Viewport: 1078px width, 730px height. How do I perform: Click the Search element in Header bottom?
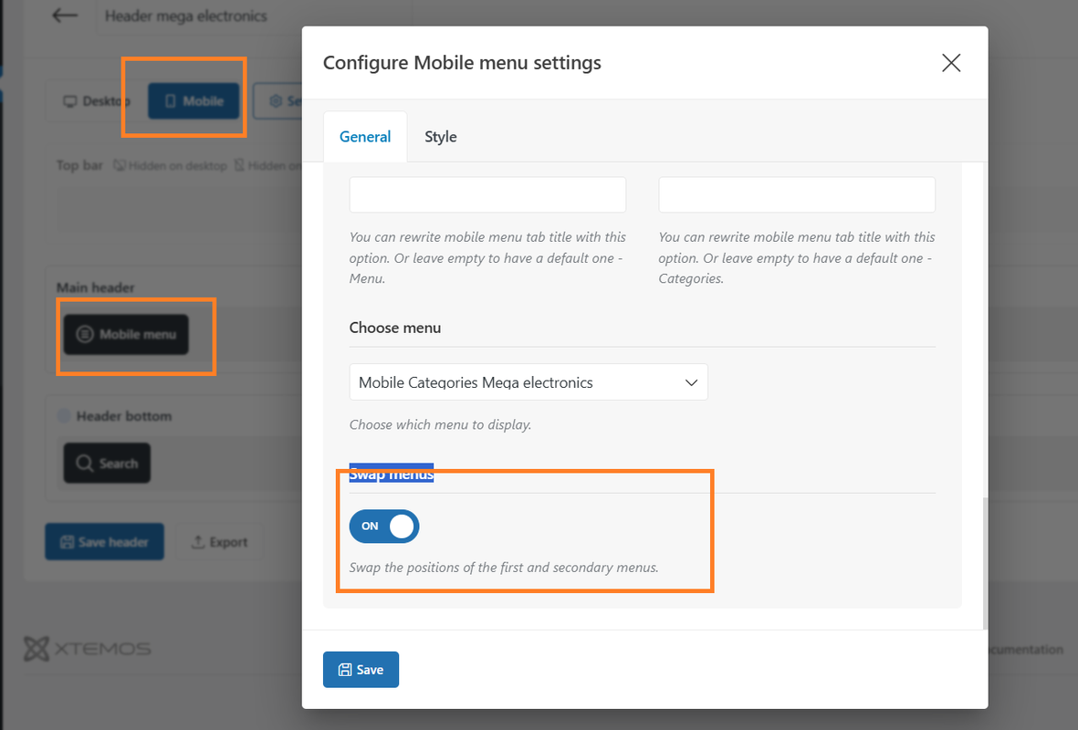[x=107, y=464]
